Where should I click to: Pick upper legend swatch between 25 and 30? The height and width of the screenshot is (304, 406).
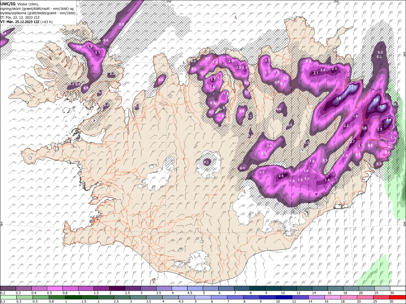point(382,288)
